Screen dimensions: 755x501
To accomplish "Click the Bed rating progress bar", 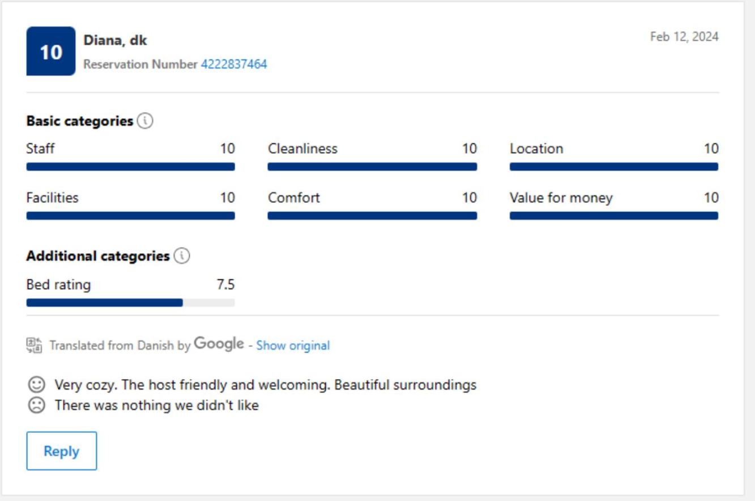I will click(130, 303).
